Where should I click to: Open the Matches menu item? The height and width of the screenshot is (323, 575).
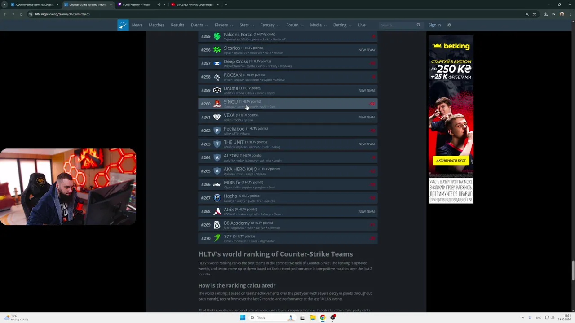[x=156, y=25]
